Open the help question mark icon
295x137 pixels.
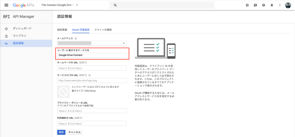pyautogui.click(x=264, y=5)
